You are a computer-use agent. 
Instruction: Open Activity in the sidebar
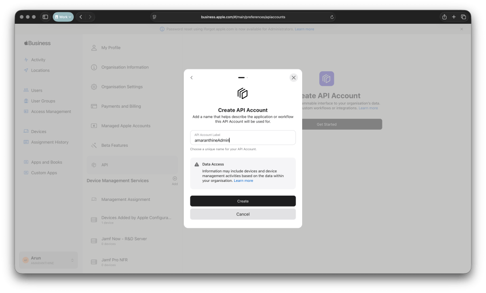click(x=38, y=60)
